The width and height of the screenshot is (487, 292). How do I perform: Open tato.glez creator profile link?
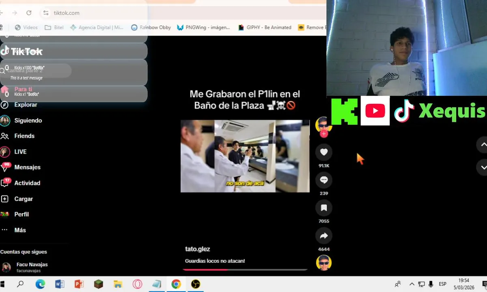197,249
